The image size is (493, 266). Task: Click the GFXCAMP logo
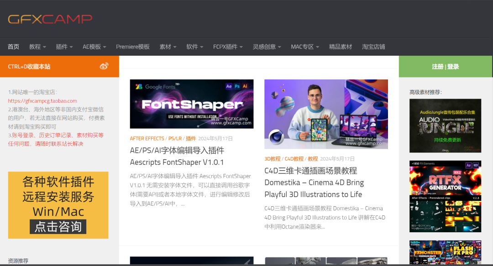(x=50, y=19)
